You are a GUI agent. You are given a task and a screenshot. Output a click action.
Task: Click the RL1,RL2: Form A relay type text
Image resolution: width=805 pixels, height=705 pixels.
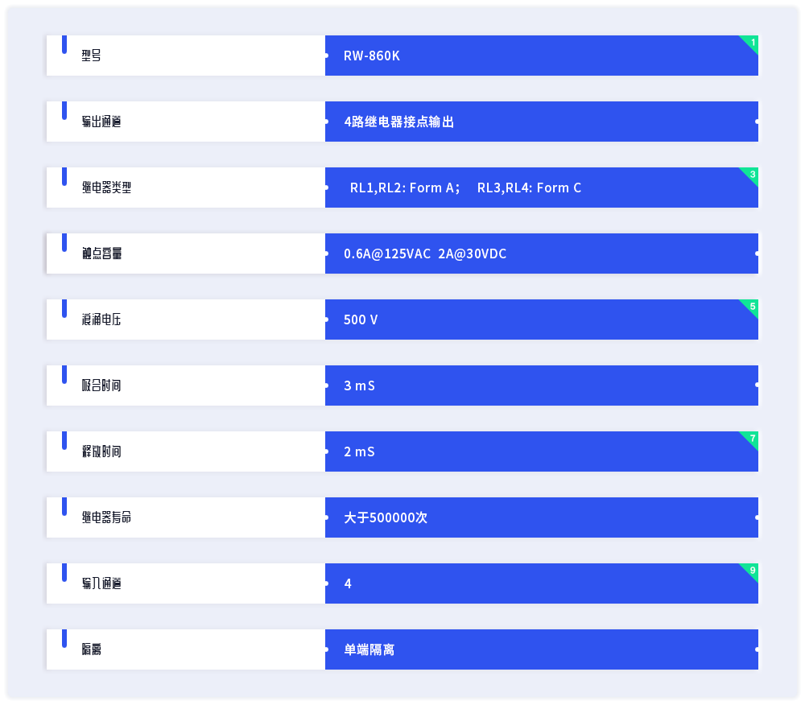click(x=405, y=188)
